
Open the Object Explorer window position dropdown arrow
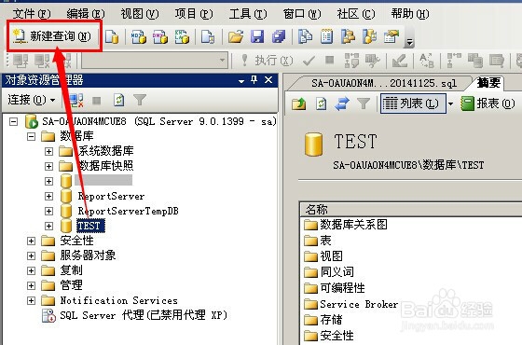click(x=241, y=81)
